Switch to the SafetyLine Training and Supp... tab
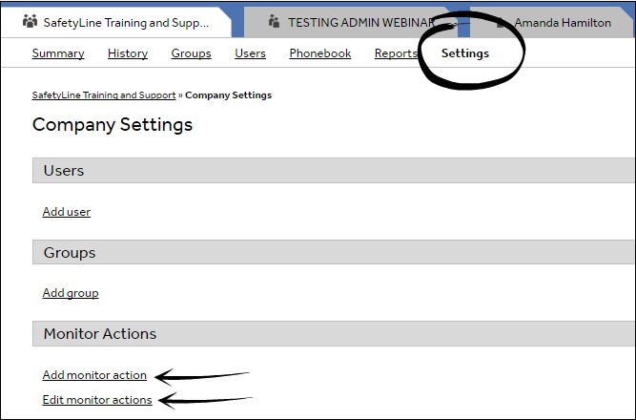Image resolution: width=636 pixels, height=420 pixels. [126, 22]
